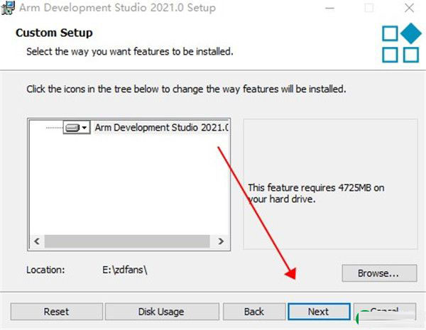Click the feature size description pane
Image resolution: width=426 pixels, height=330 pixels.
pyautogui.click(x=330, y=184)
